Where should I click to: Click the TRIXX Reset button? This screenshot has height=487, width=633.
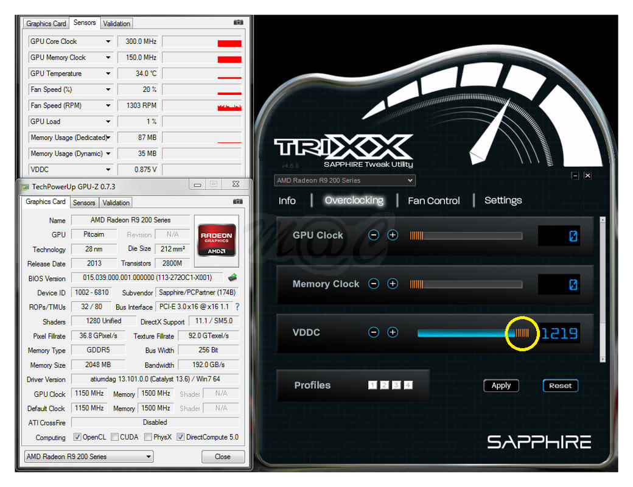[561, 385]
